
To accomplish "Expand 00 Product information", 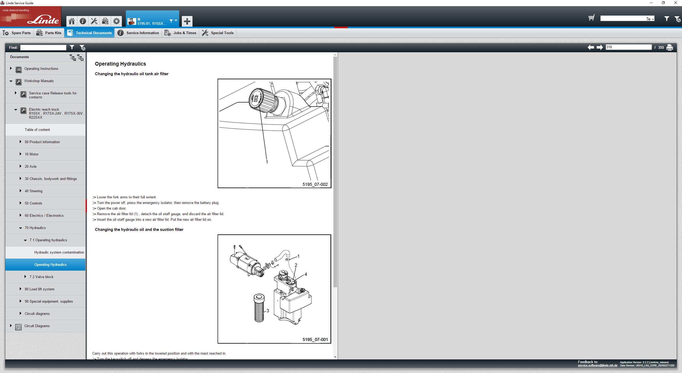I will point(20,142).
